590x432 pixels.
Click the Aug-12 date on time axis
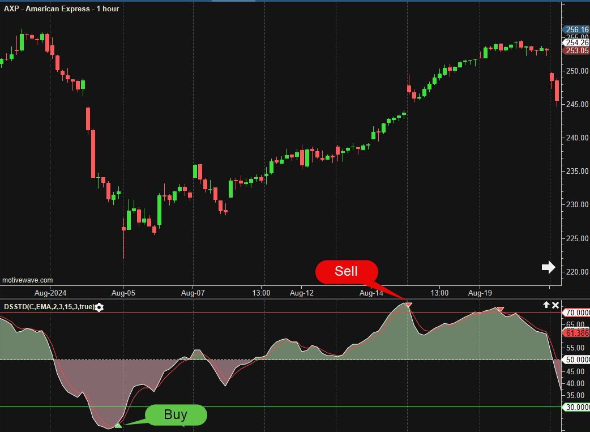[x=302, y=293]
